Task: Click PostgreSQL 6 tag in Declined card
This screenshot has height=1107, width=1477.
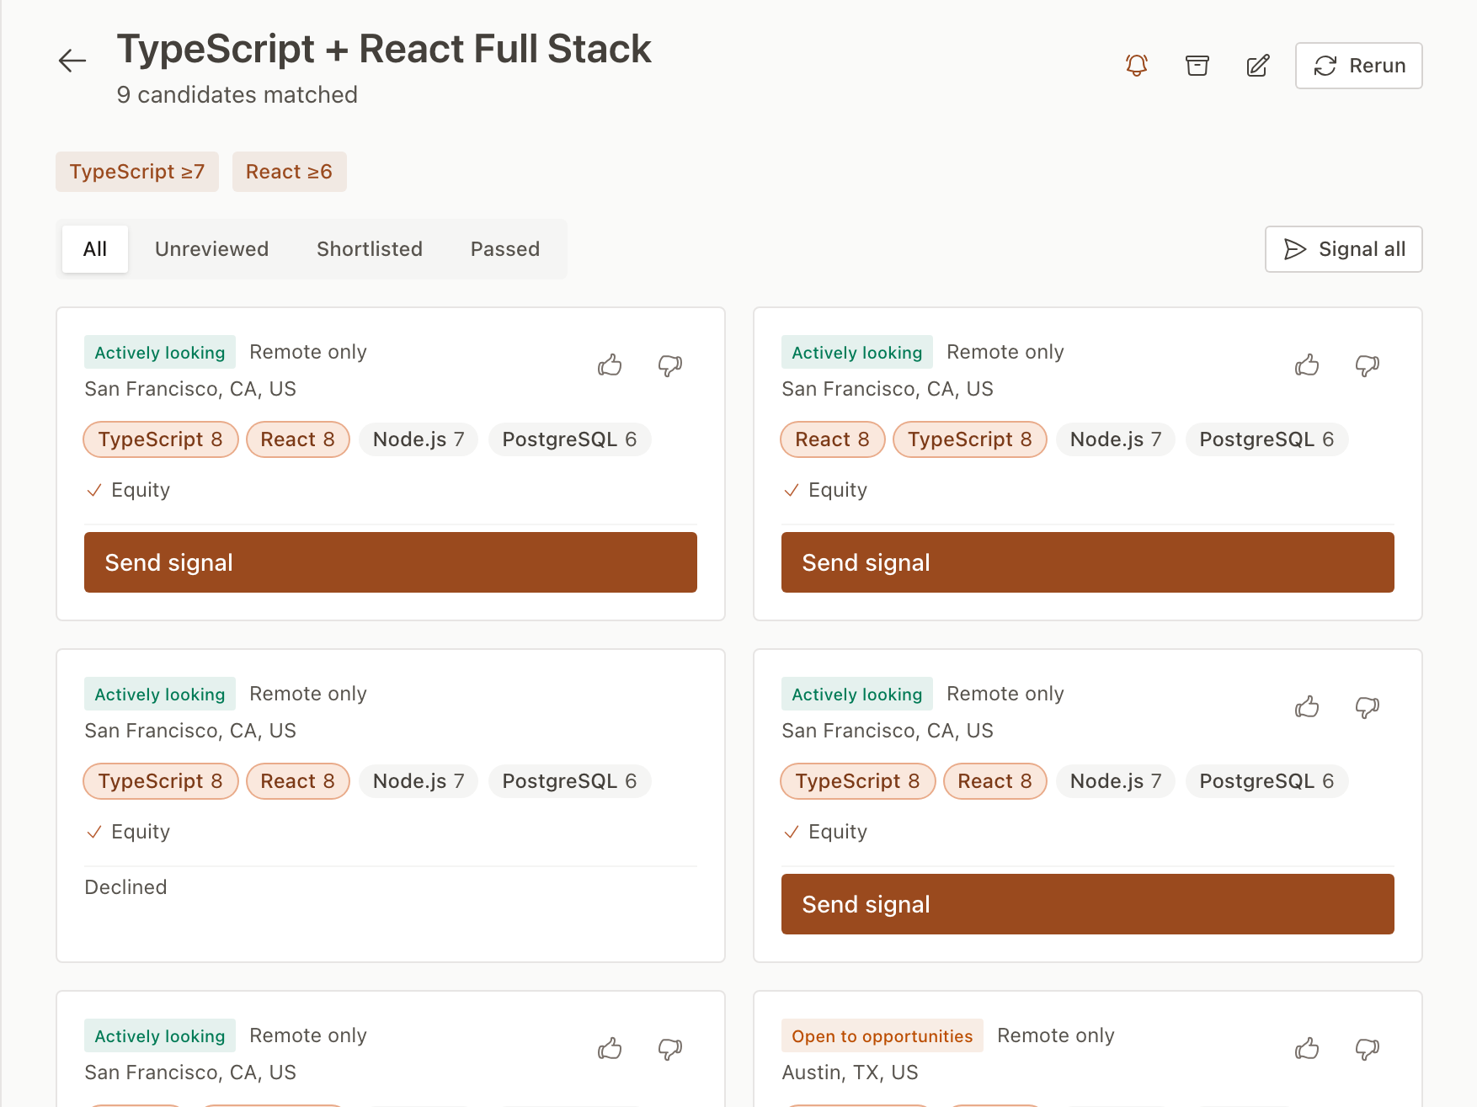Action: point(570,781)
